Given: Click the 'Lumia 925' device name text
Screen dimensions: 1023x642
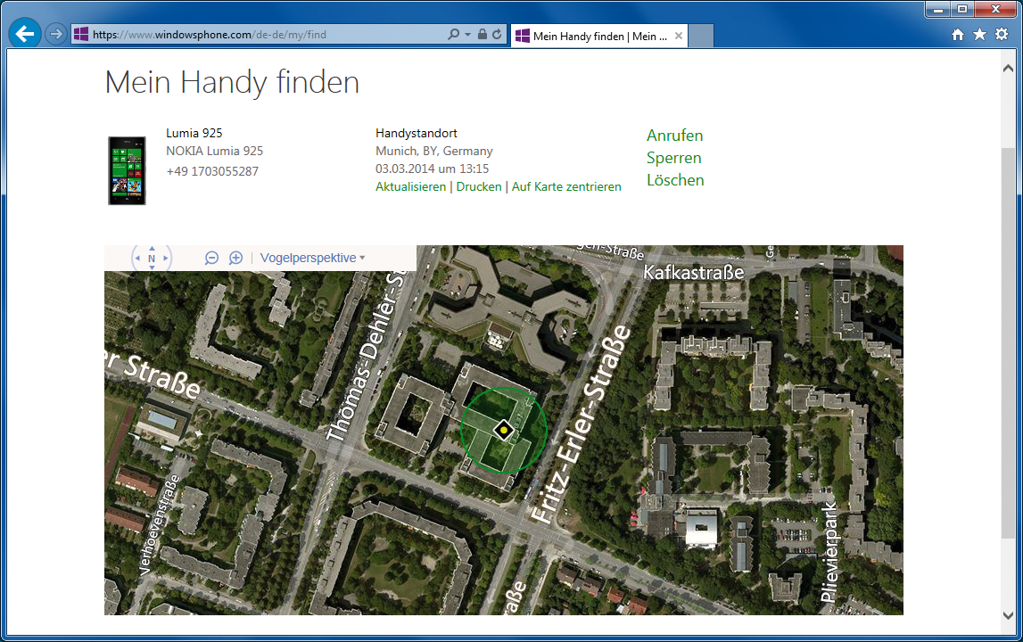Looking at the screenshot, I should tap(194, 133).
